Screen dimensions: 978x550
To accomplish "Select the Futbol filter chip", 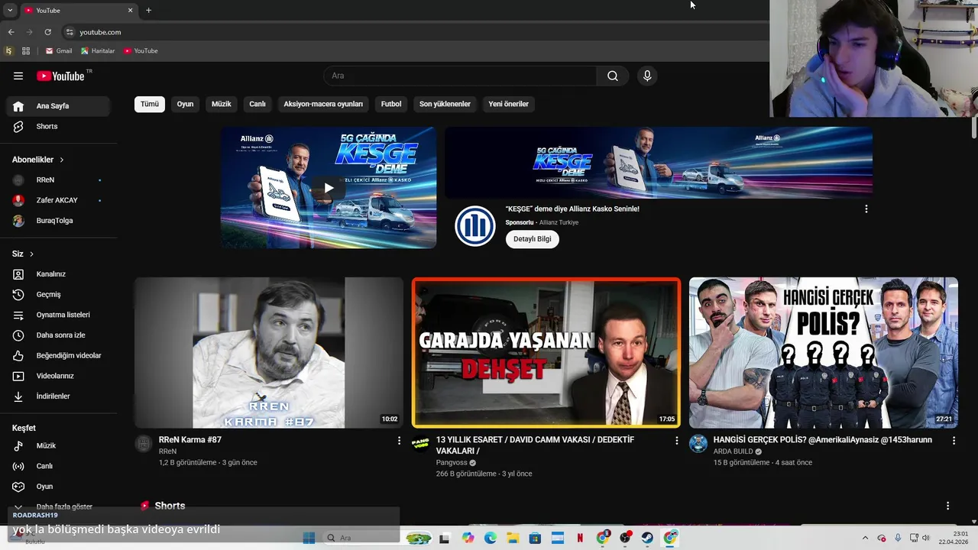I will point(391,104).
